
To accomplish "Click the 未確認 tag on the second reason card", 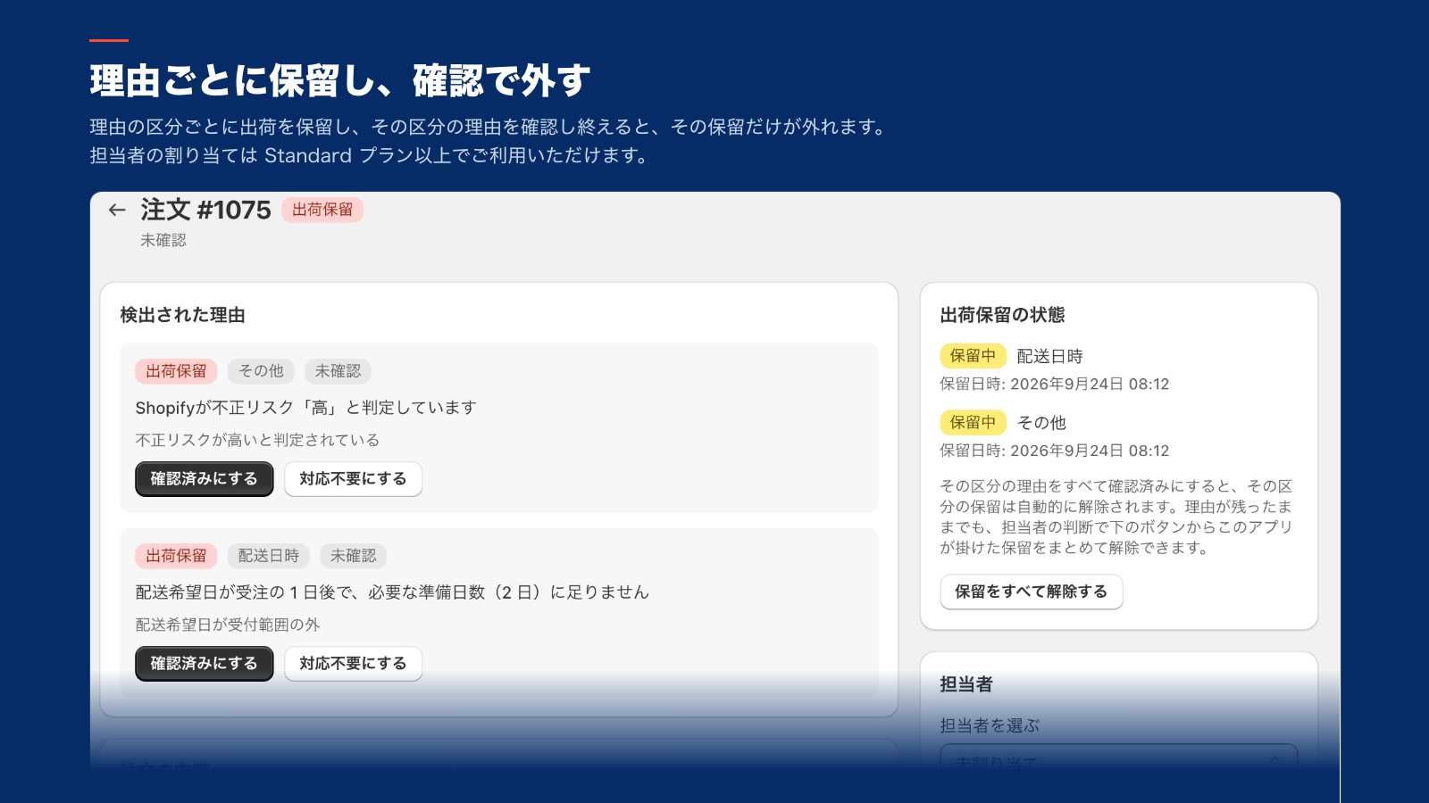I will click(354, 556).
